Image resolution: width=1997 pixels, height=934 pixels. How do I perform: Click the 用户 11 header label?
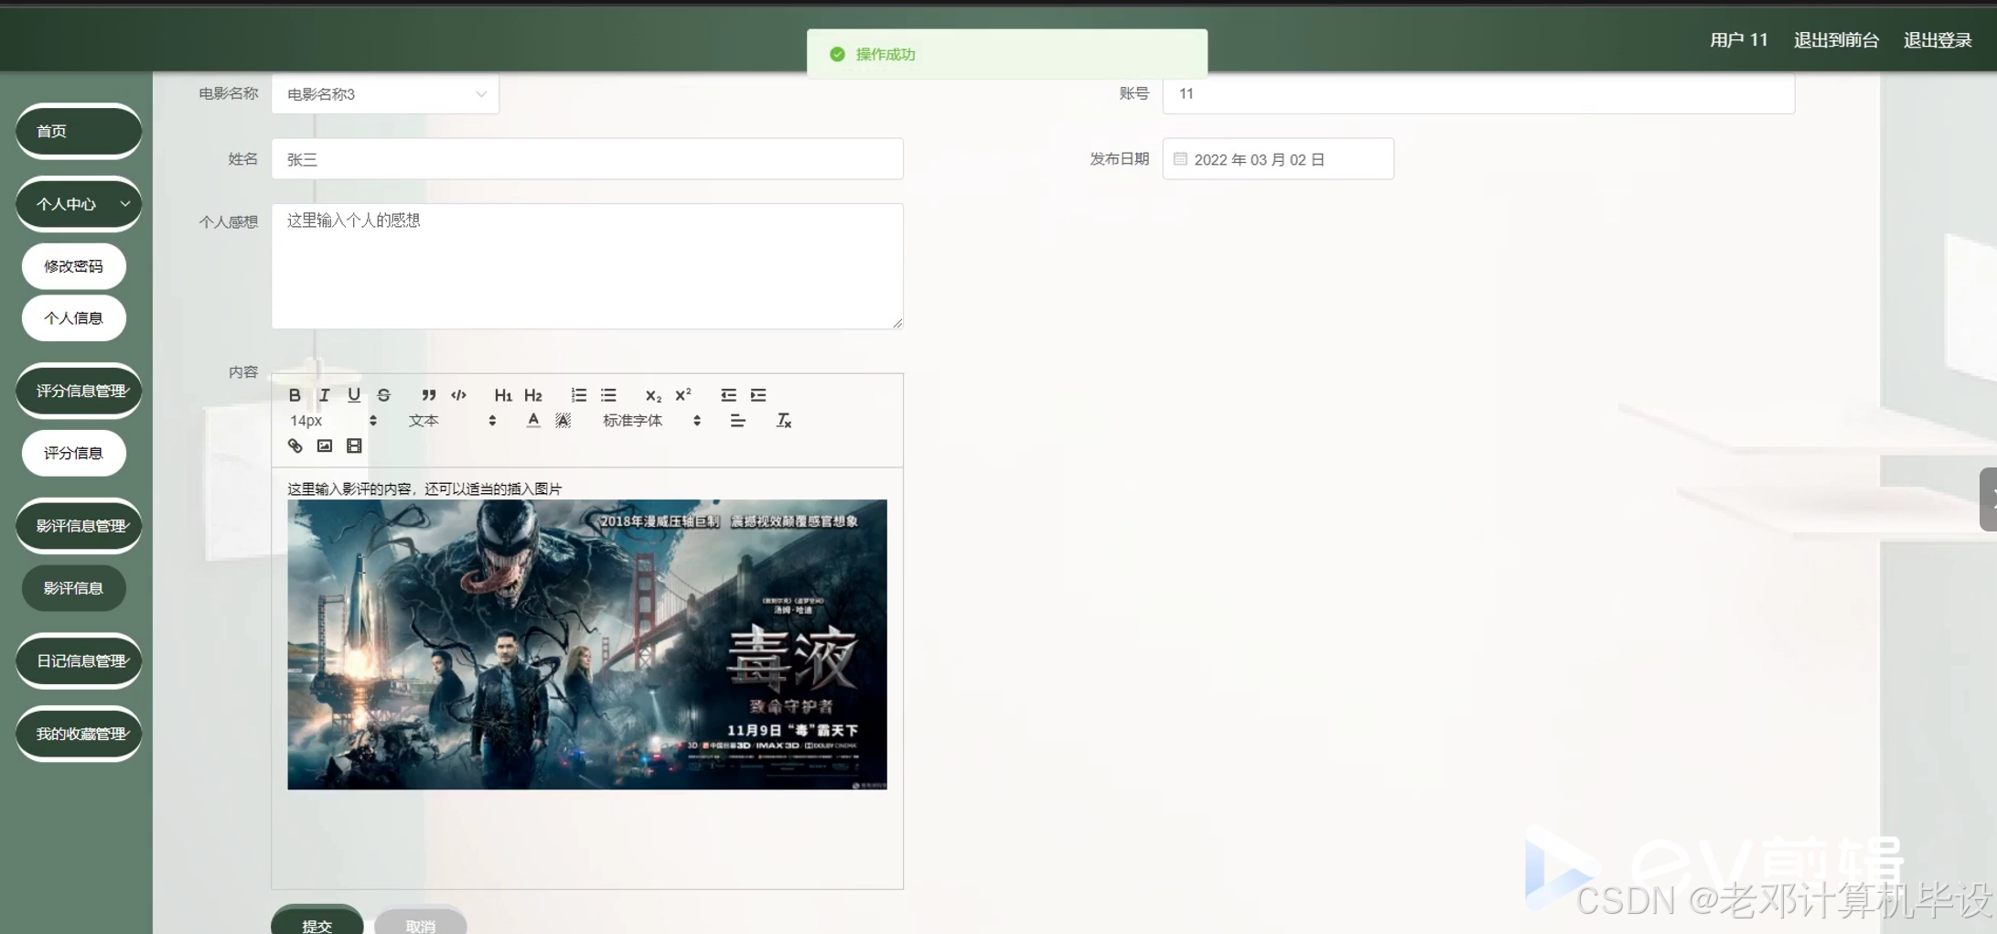coord(1739,40)
